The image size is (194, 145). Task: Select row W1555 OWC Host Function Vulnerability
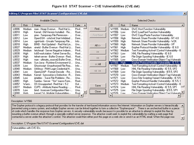145,29
